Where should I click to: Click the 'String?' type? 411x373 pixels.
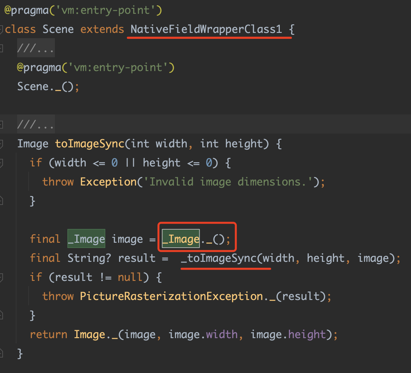pos(89,258)
